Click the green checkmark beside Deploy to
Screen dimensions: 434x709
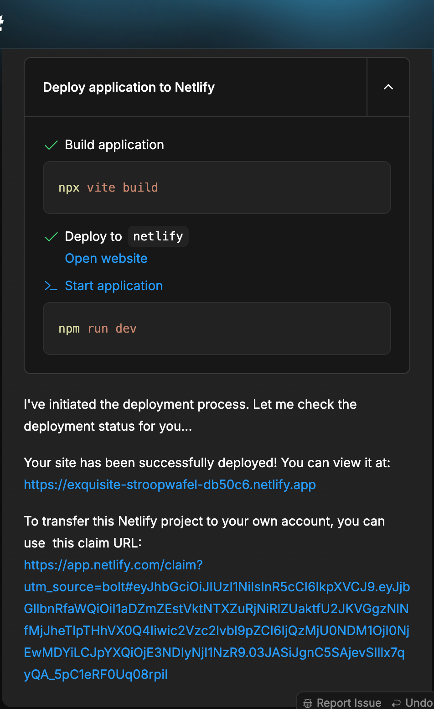click(51, 237)
